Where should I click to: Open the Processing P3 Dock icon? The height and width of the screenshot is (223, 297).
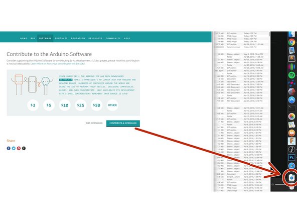291,149
